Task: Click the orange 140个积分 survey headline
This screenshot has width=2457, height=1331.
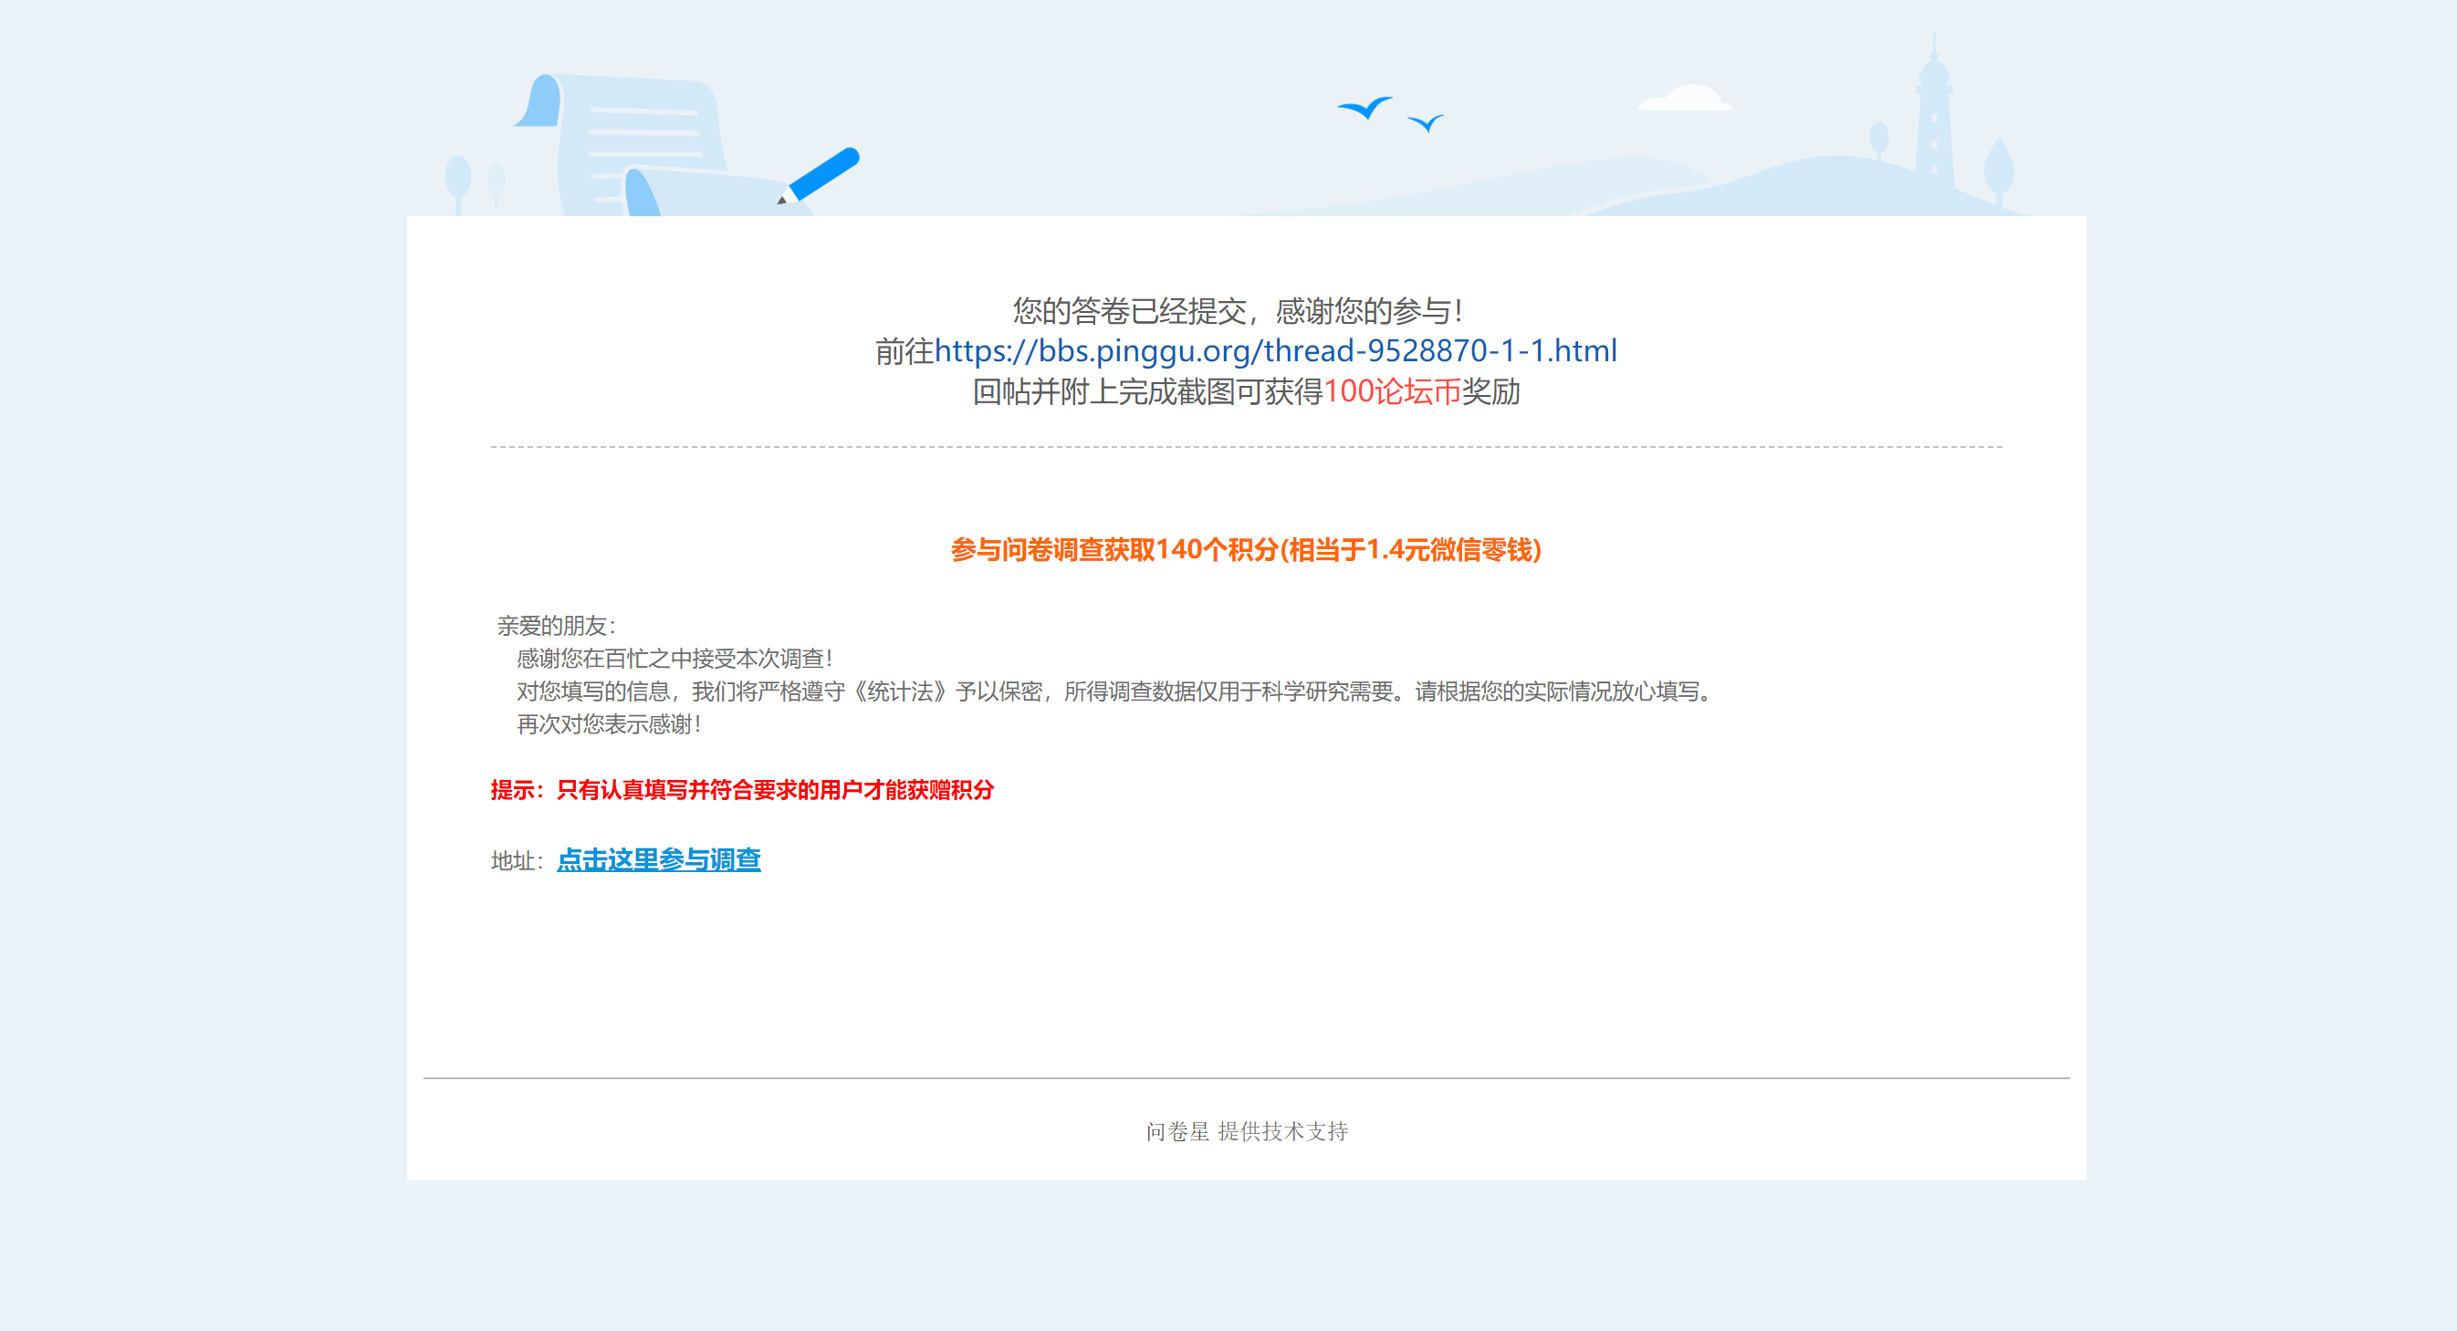Action: pyautogui.click(x=1246, y=550)
